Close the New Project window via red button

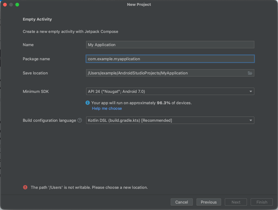tap(5, 5)
